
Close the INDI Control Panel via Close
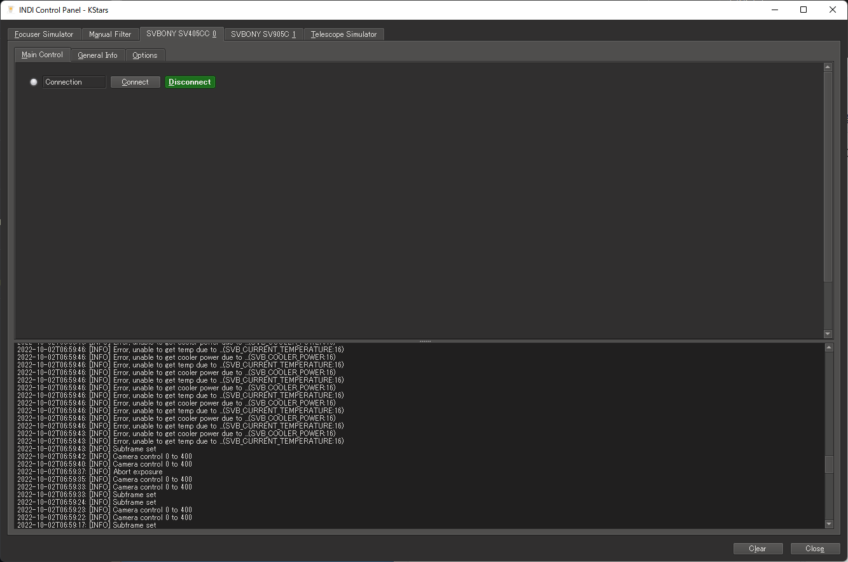pos(815,548)
